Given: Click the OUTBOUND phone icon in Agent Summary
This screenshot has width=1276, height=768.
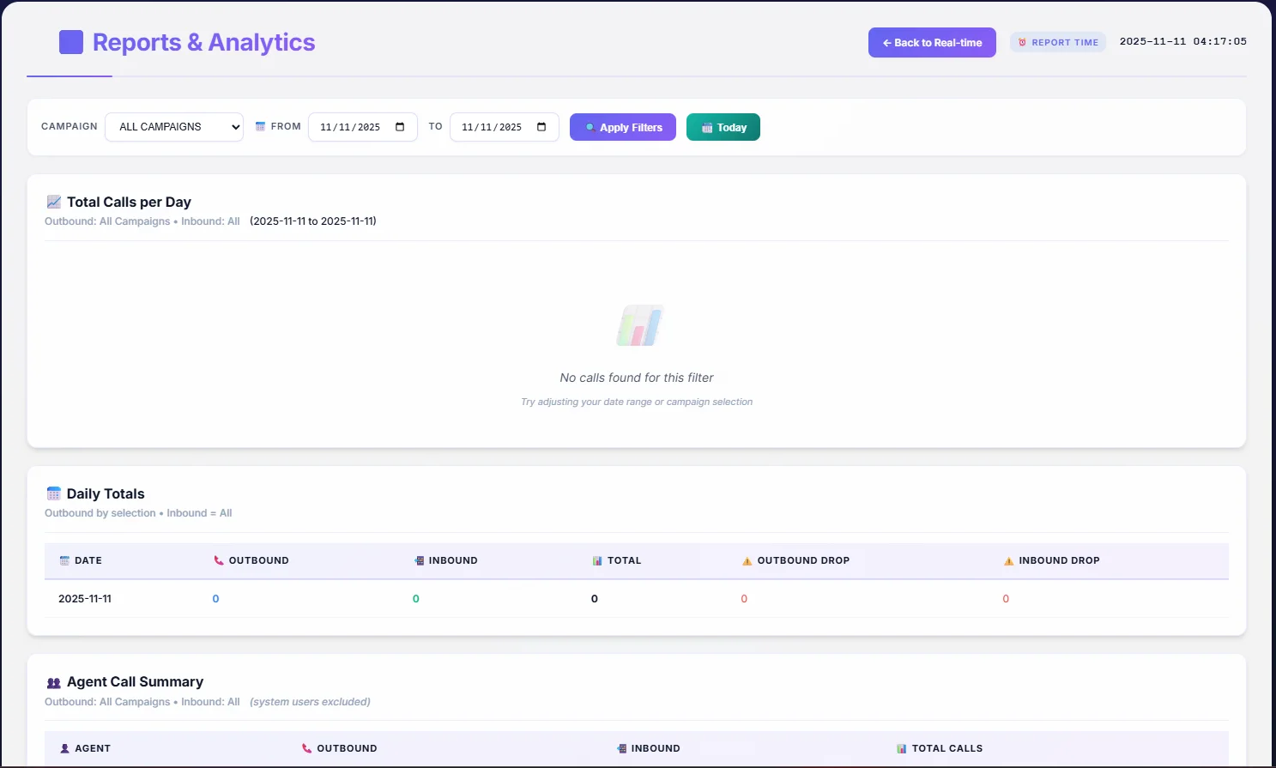Looking at the screenshot, I should coord(306,748).
